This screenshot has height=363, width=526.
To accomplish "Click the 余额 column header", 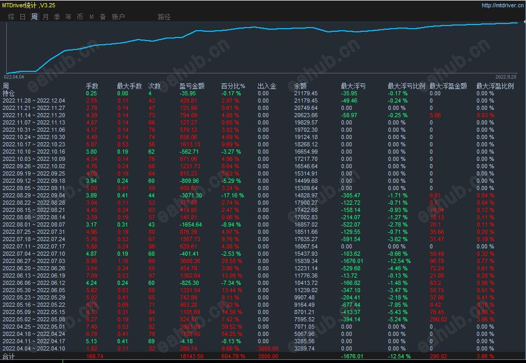I will point(300,86).
